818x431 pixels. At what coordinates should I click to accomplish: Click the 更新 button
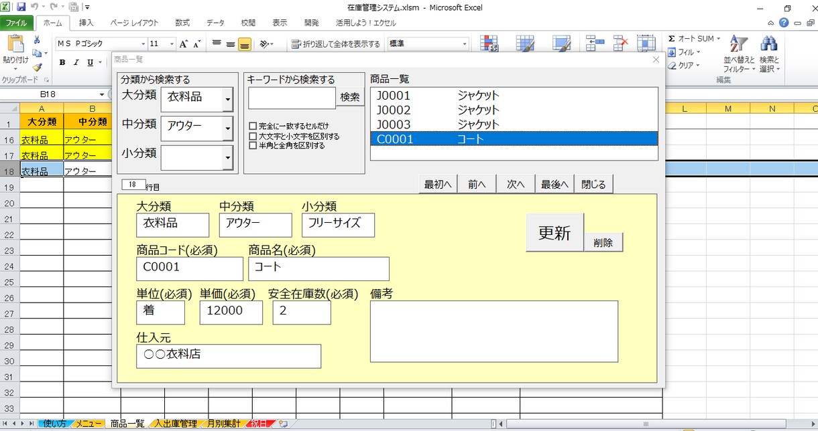click(555, 233)
